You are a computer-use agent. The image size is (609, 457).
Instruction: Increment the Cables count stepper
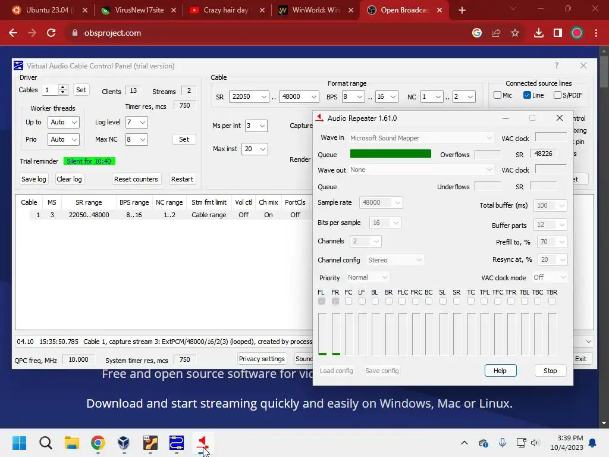click(62, 87)
